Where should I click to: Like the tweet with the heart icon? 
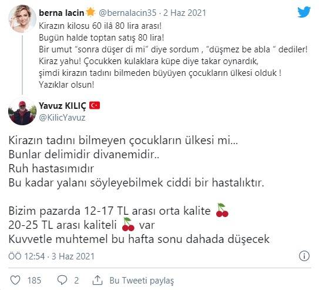pos(15,280)
